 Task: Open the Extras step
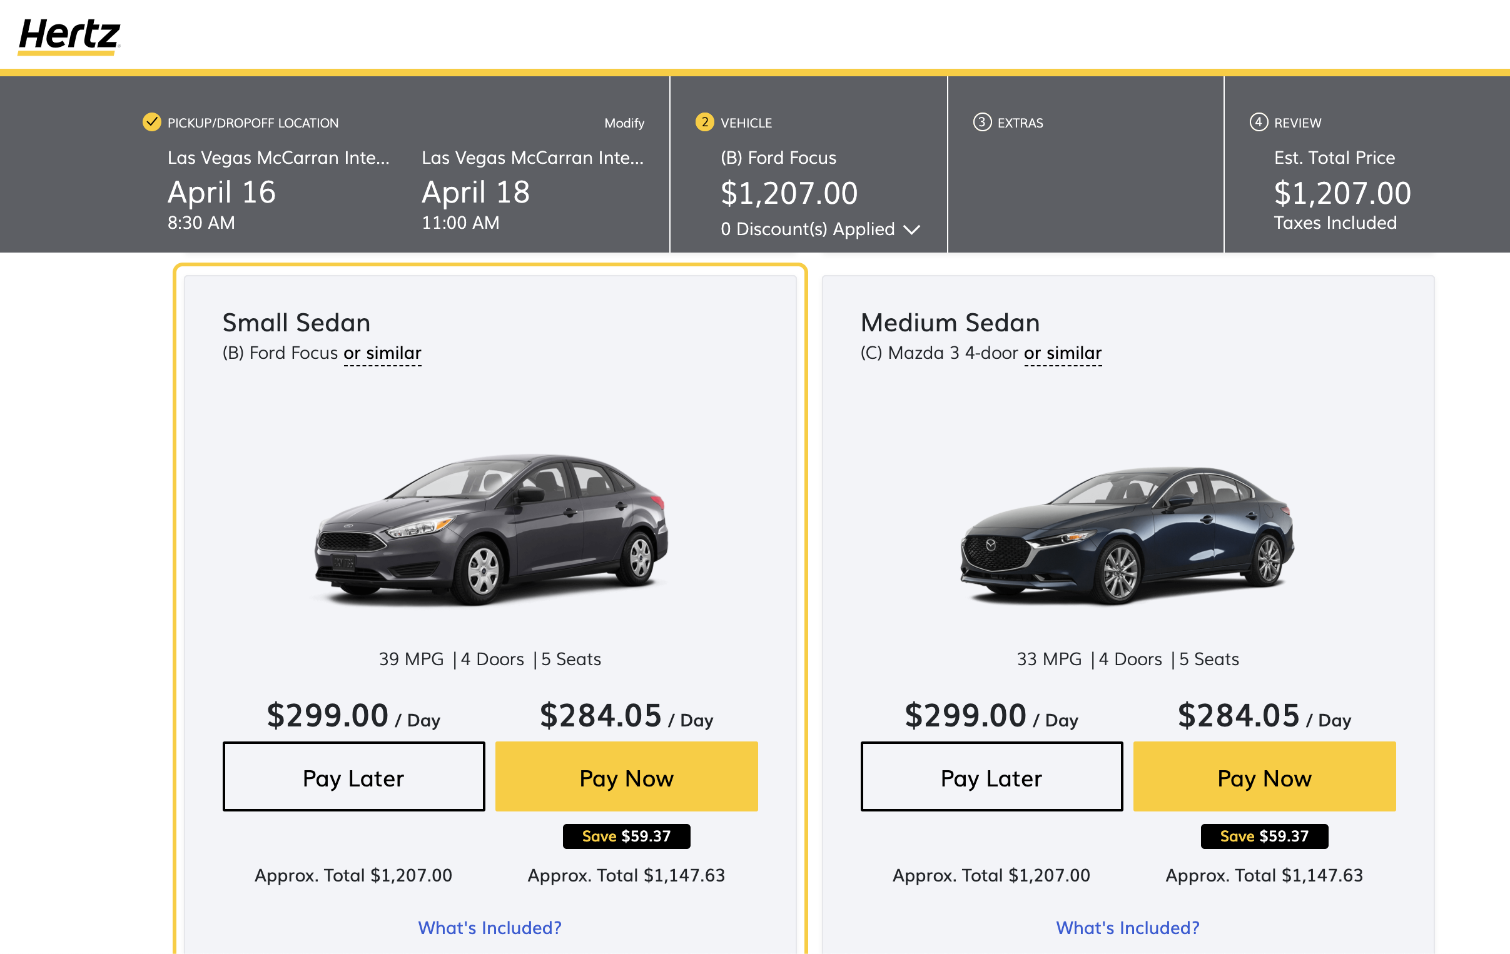pos(1020,123)
